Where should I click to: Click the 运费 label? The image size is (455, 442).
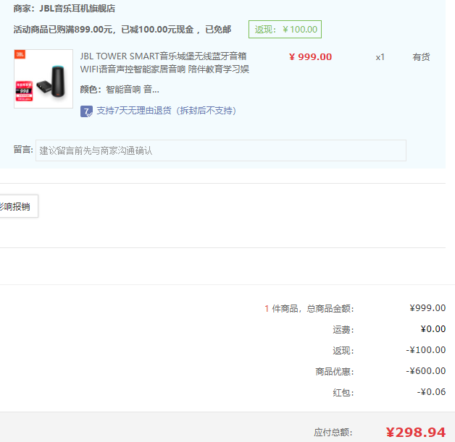tap(343, 330)
